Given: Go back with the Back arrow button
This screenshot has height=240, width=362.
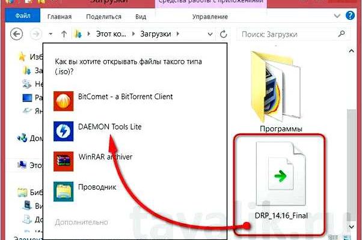Looking at the screenshot, I should point(17,34).
